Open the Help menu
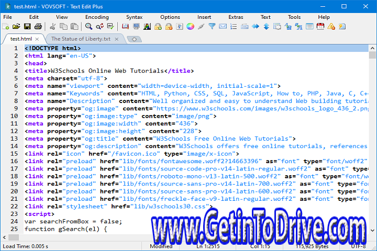 [324, 17]
